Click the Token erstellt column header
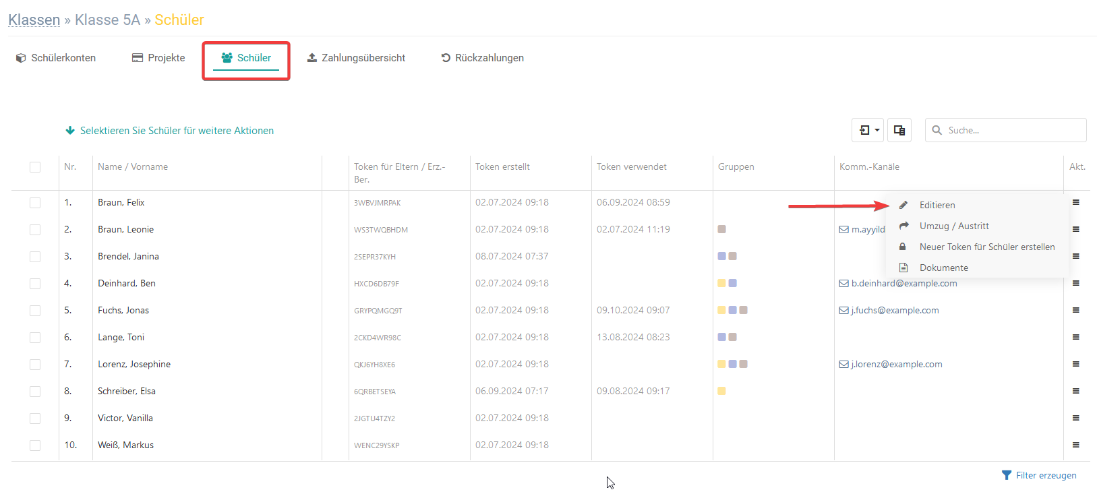Image resolution: width=1097 pixels, height=496 pixels. pos(502,166)
